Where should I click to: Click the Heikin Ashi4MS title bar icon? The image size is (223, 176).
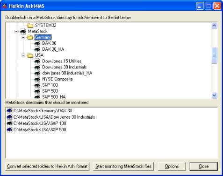tap(5, 6)
